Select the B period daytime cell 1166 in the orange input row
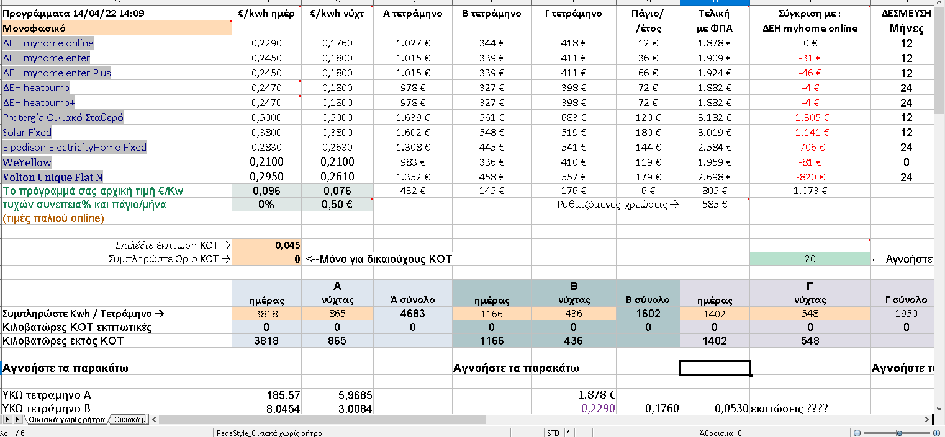This screenshot has height=437, width=945. coord(492,314)
